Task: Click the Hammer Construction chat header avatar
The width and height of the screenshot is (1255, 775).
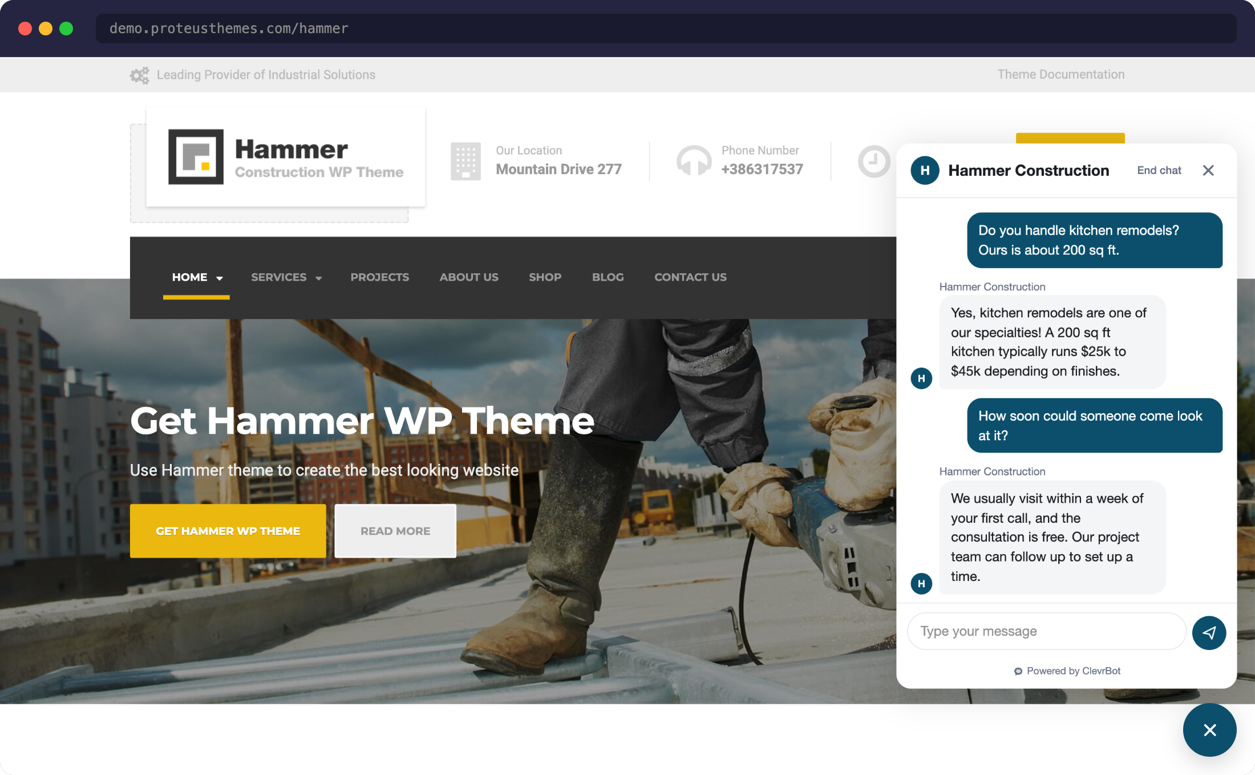Action: click(x=925, y=170)
